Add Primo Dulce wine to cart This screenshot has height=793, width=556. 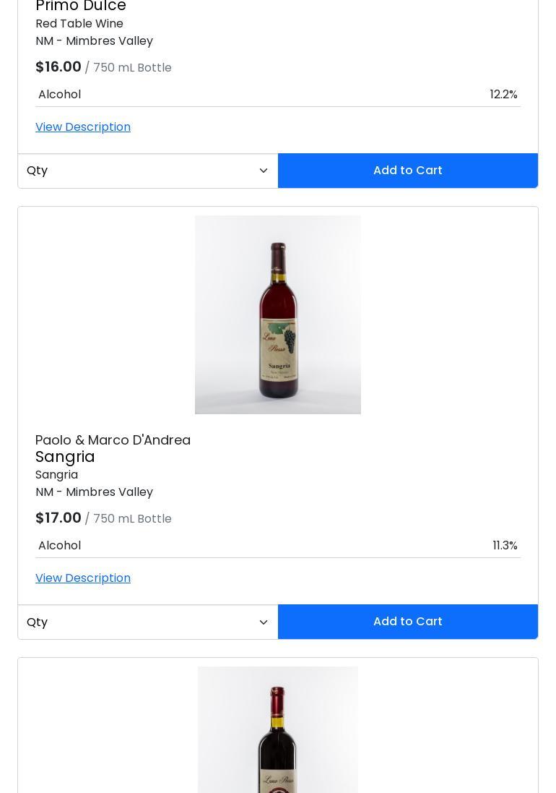(x=407, y=171)
